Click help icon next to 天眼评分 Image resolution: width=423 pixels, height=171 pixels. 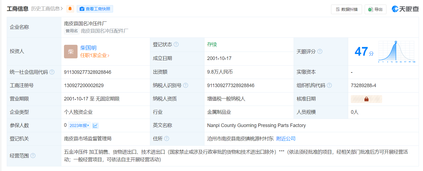click(320, 51)
